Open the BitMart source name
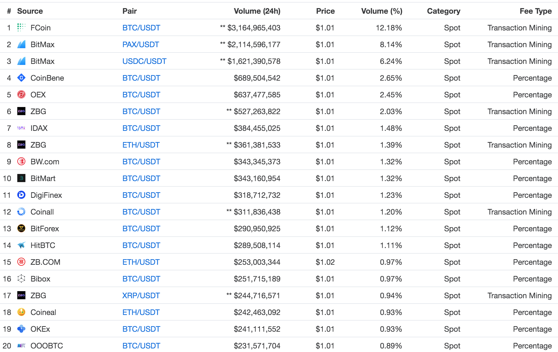This screenshot has width=558, height=352. 43,178
